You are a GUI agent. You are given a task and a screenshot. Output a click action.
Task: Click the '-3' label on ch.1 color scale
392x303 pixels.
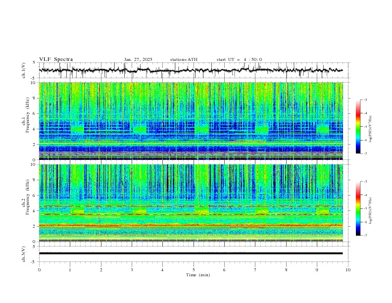(x=365, y=100)
